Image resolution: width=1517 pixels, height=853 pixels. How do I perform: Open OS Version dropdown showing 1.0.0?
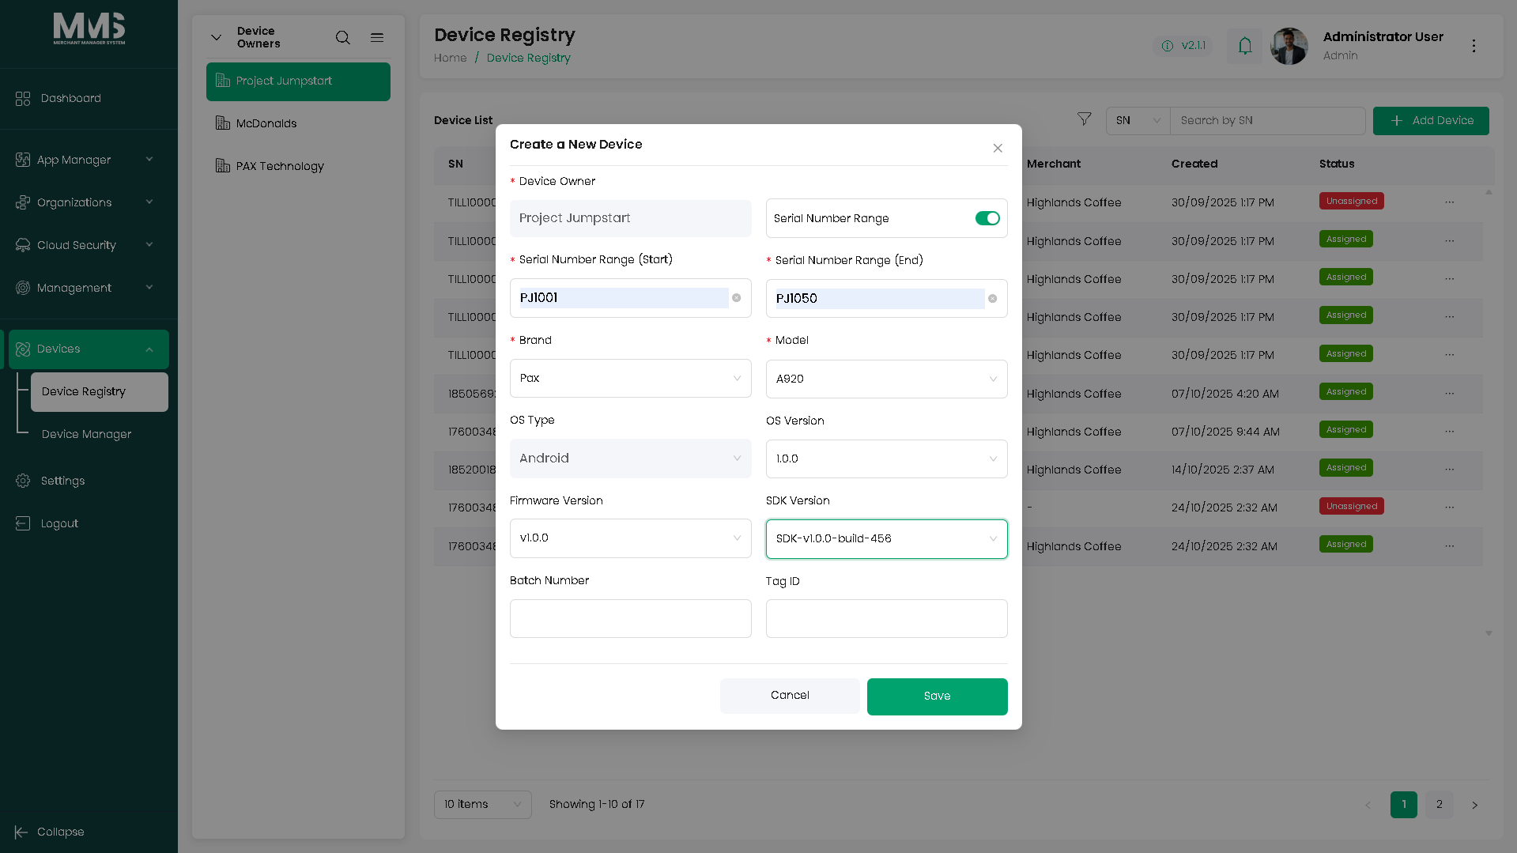pos(886,459)
